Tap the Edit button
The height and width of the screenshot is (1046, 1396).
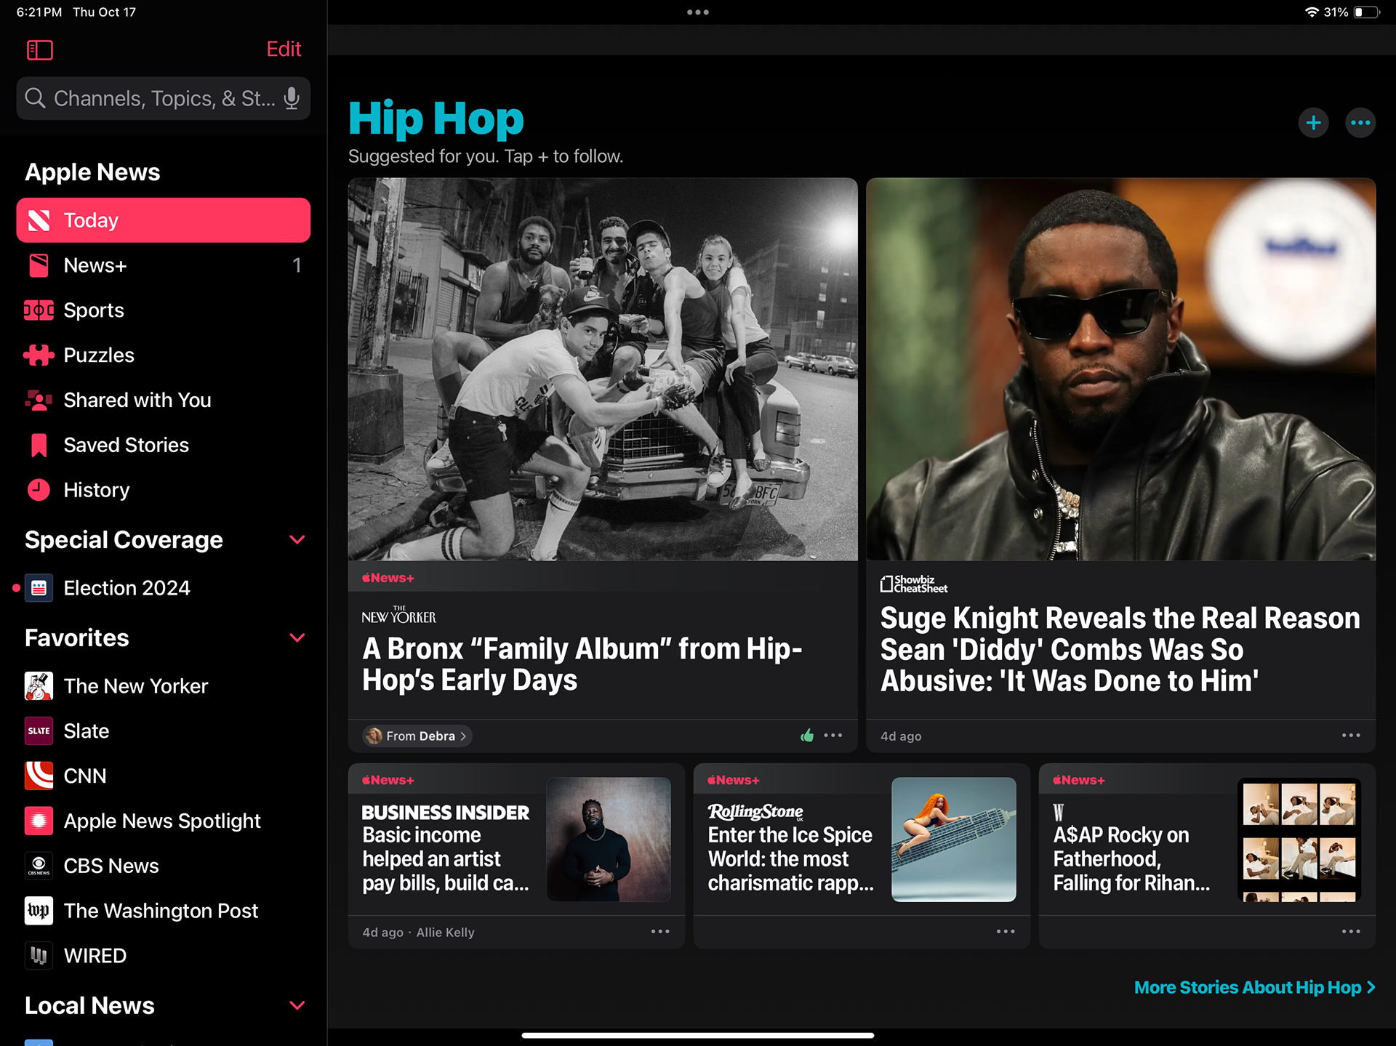[284, 49]
